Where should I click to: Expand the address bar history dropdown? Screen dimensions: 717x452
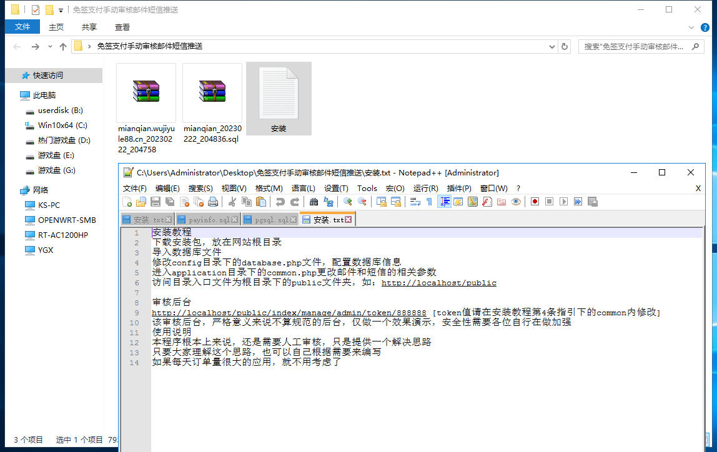click(552, 47)
